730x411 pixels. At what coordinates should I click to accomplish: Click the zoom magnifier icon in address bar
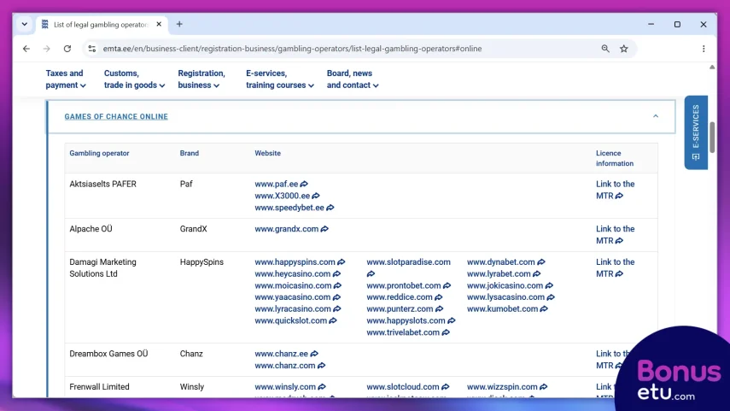605,49
